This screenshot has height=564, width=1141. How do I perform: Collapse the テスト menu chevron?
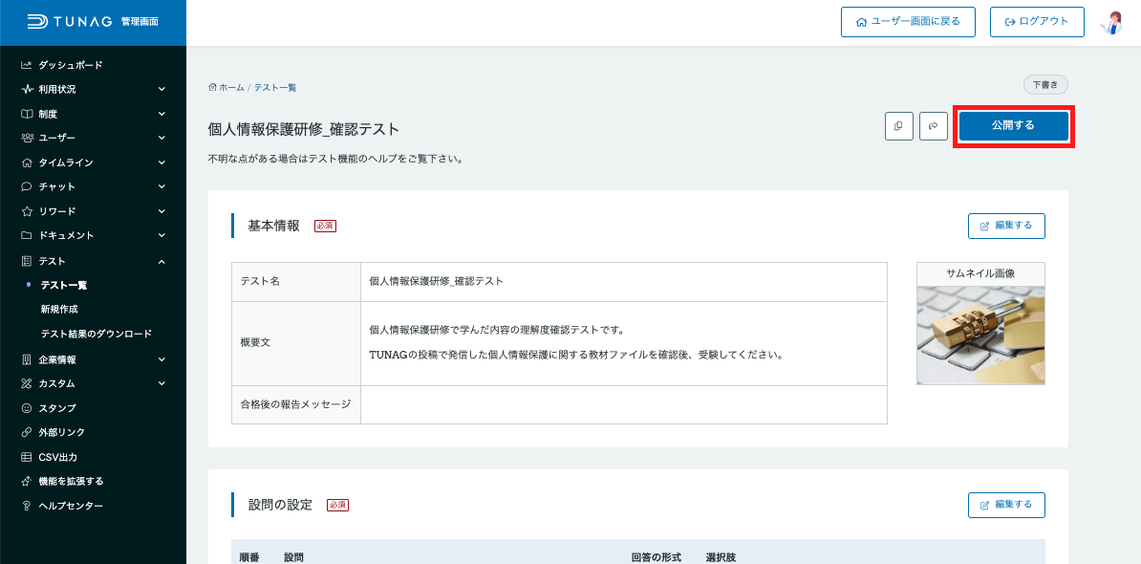pos(161,261)
